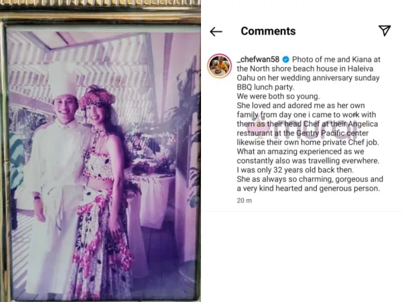Click the 20 m timestamp
The width and height of the screenshot is (402, 302).
click(x=245, y=201)
